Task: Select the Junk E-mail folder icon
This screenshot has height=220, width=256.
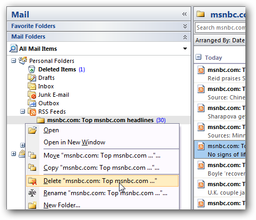Action: coord(32,95)
